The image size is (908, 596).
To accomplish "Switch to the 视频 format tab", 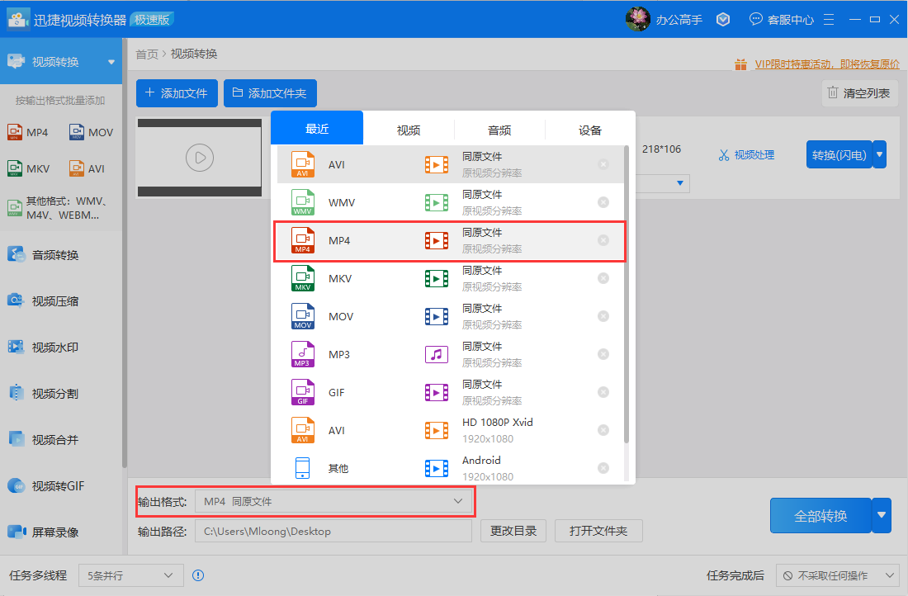I will pos(409,130).
